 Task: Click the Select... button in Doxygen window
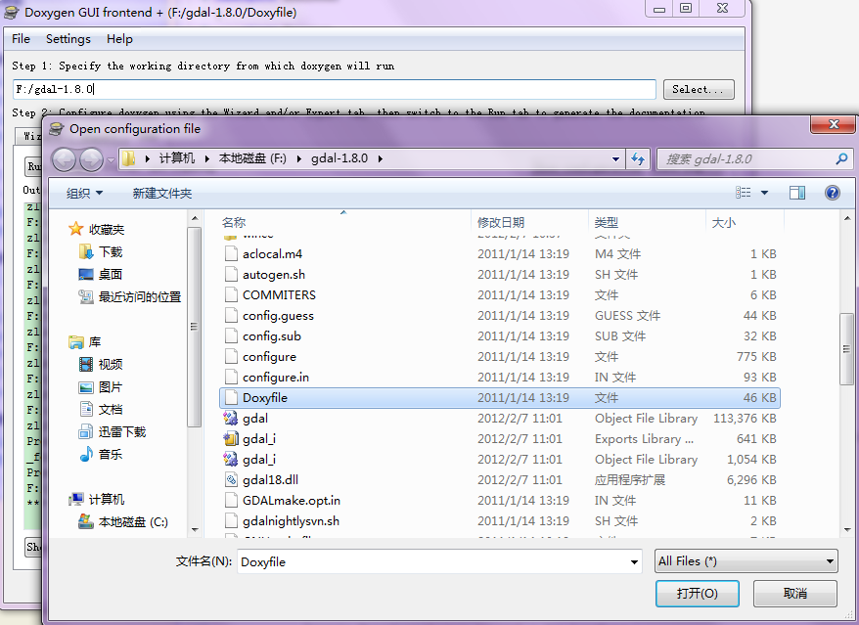699,89
